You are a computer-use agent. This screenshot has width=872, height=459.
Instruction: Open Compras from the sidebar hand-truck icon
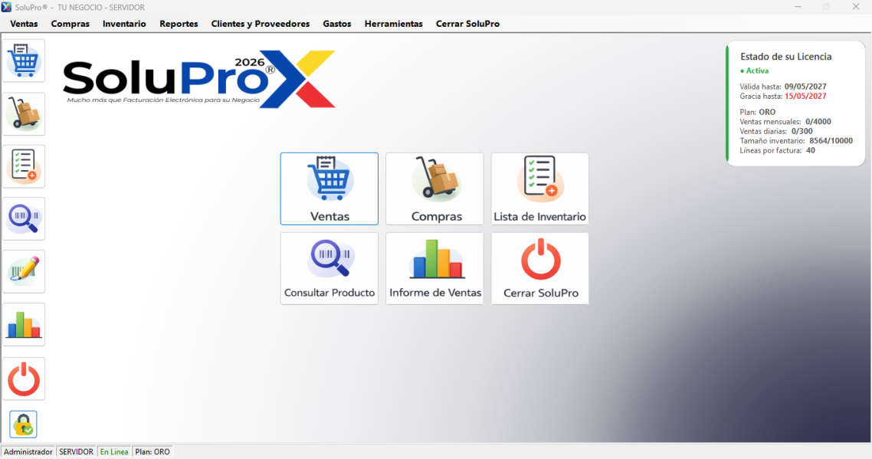click(x=23, y=113)
